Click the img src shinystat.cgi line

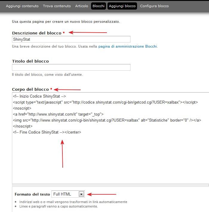click(107, 120)
